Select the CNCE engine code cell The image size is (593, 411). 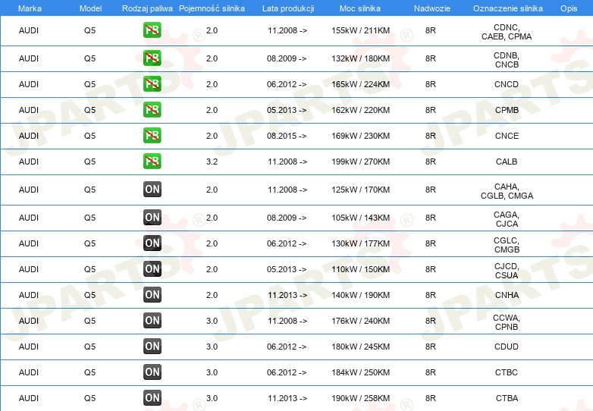click(x=507, y=136)
